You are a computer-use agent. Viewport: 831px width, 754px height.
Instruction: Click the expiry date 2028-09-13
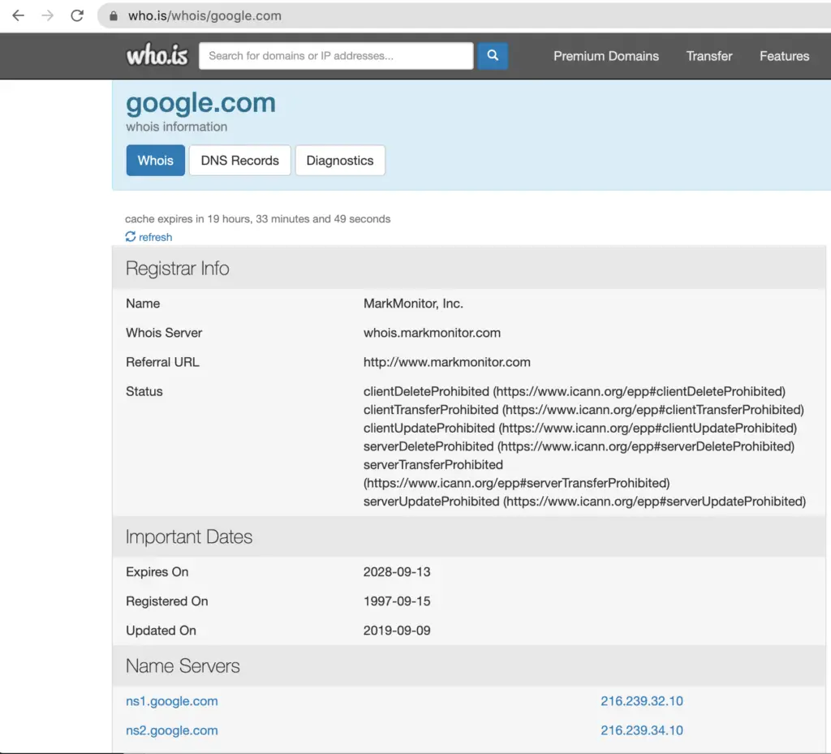coord(397,571)
